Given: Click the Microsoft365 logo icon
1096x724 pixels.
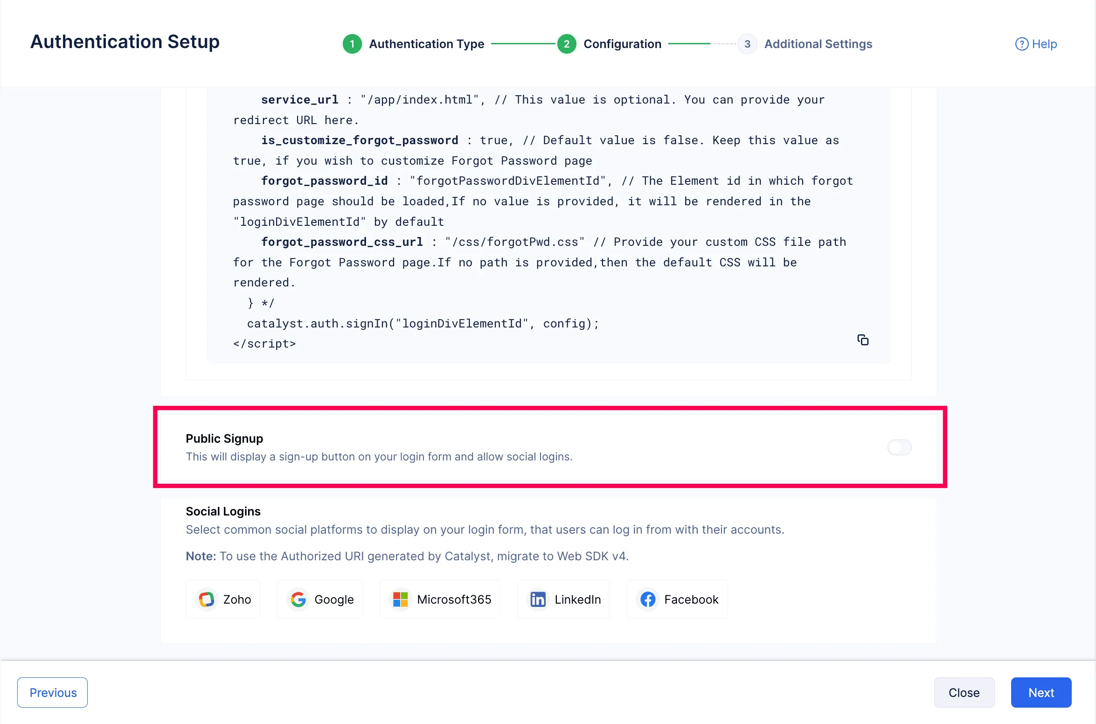Looking at the screenshot, I should 400,599.
